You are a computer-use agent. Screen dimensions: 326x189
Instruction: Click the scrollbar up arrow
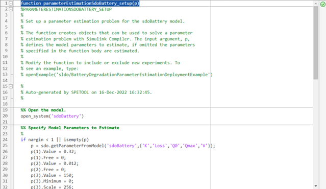316,4
